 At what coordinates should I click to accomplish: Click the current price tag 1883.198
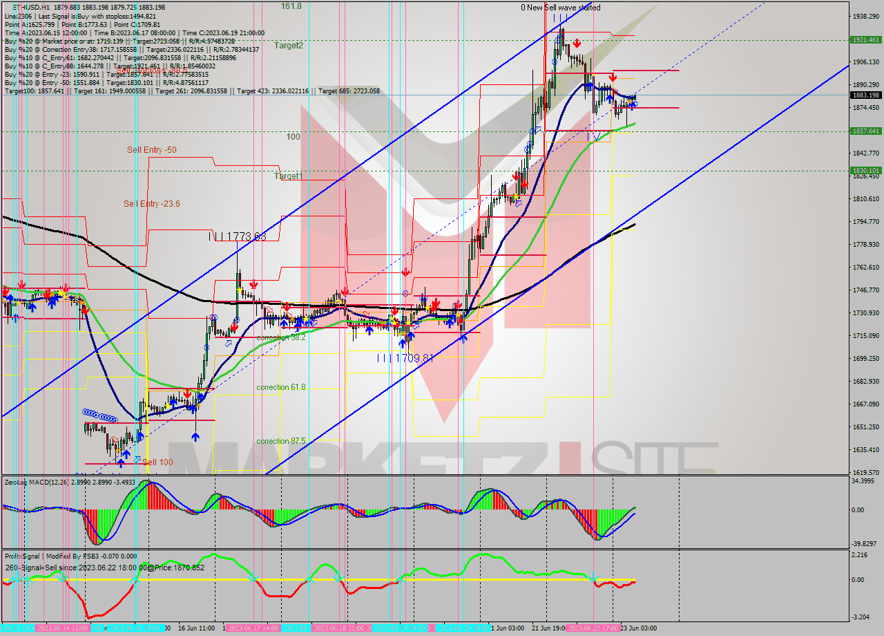865,95
